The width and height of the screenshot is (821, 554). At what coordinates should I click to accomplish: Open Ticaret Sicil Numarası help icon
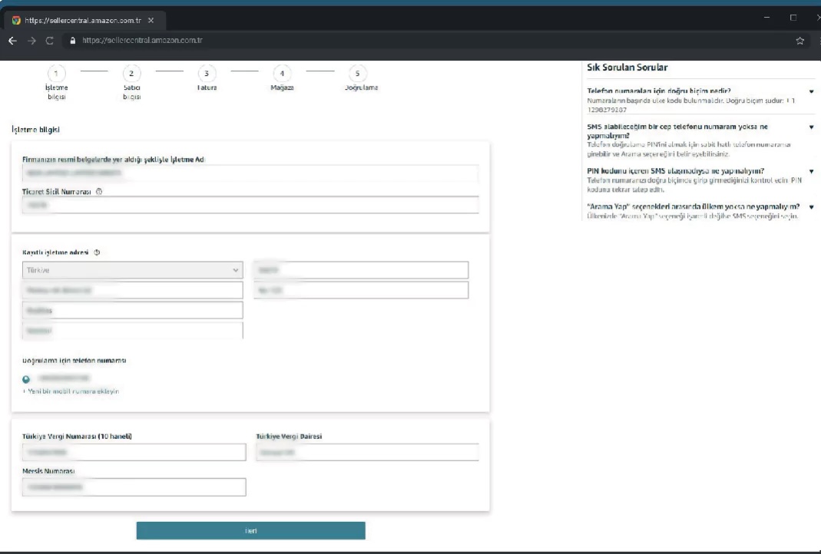click(x=99, y=192)
